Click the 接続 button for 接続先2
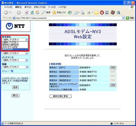The image size is (136, 126). click(113, 72)
